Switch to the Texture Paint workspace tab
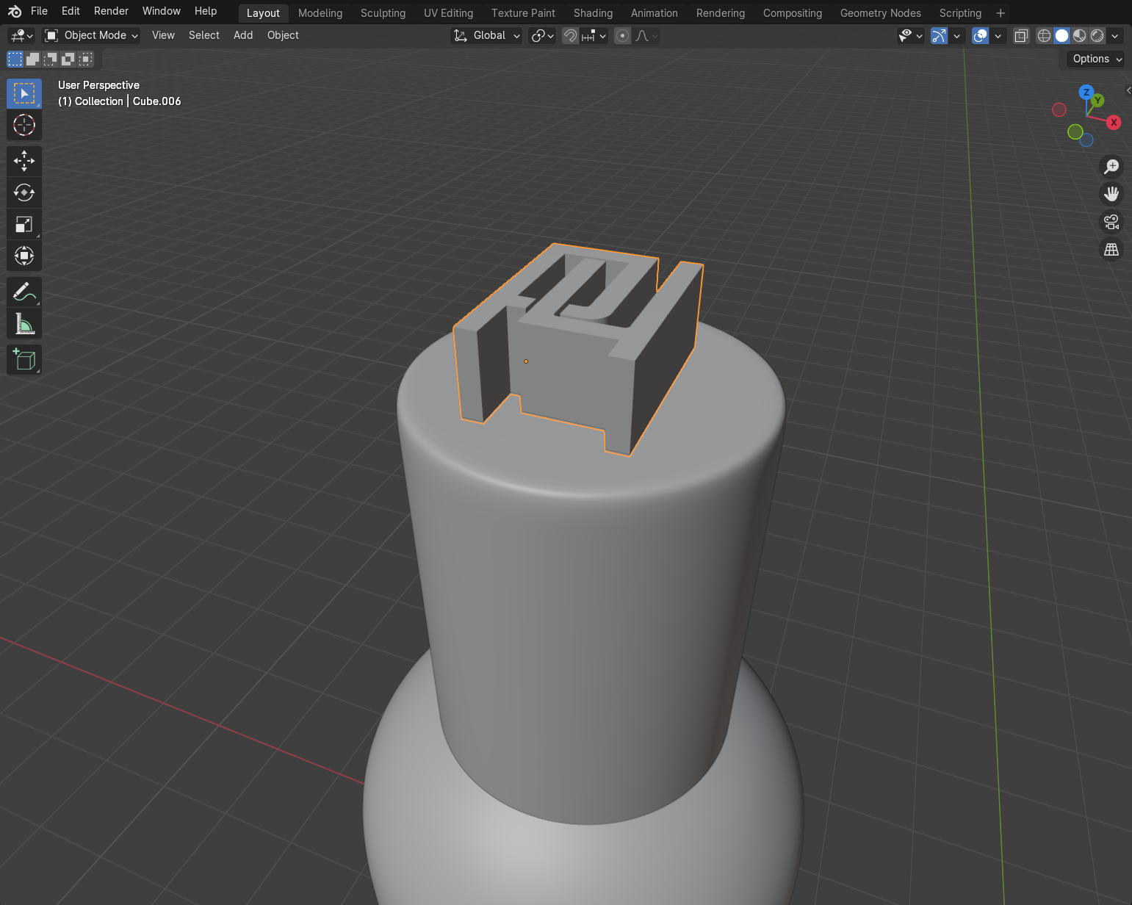The height and width of the screenshot is (905, 1132). [x=523, y=13]
